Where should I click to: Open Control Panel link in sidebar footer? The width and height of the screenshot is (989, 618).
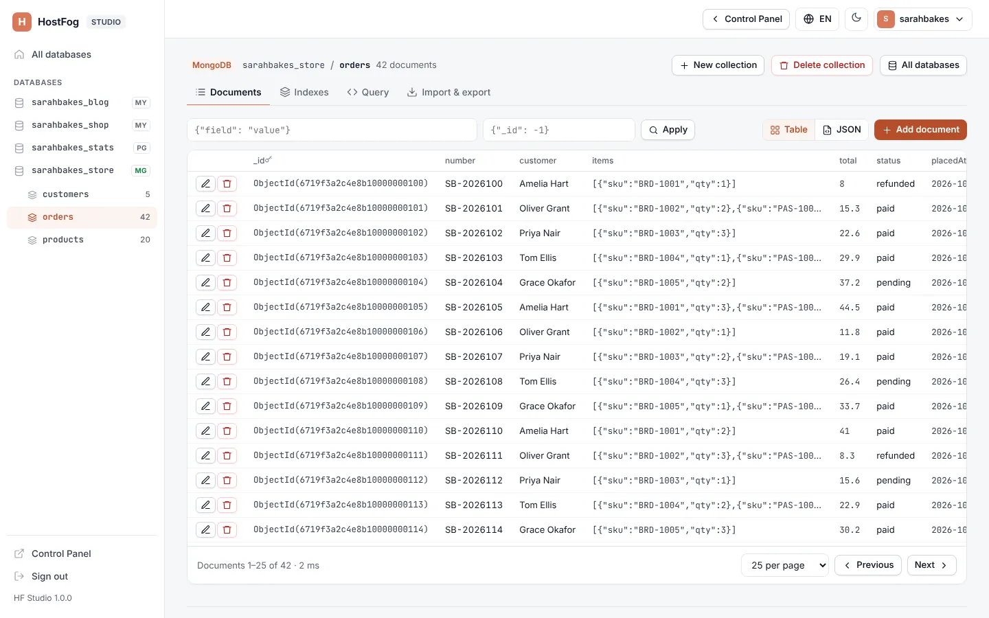tap(82, 554)
